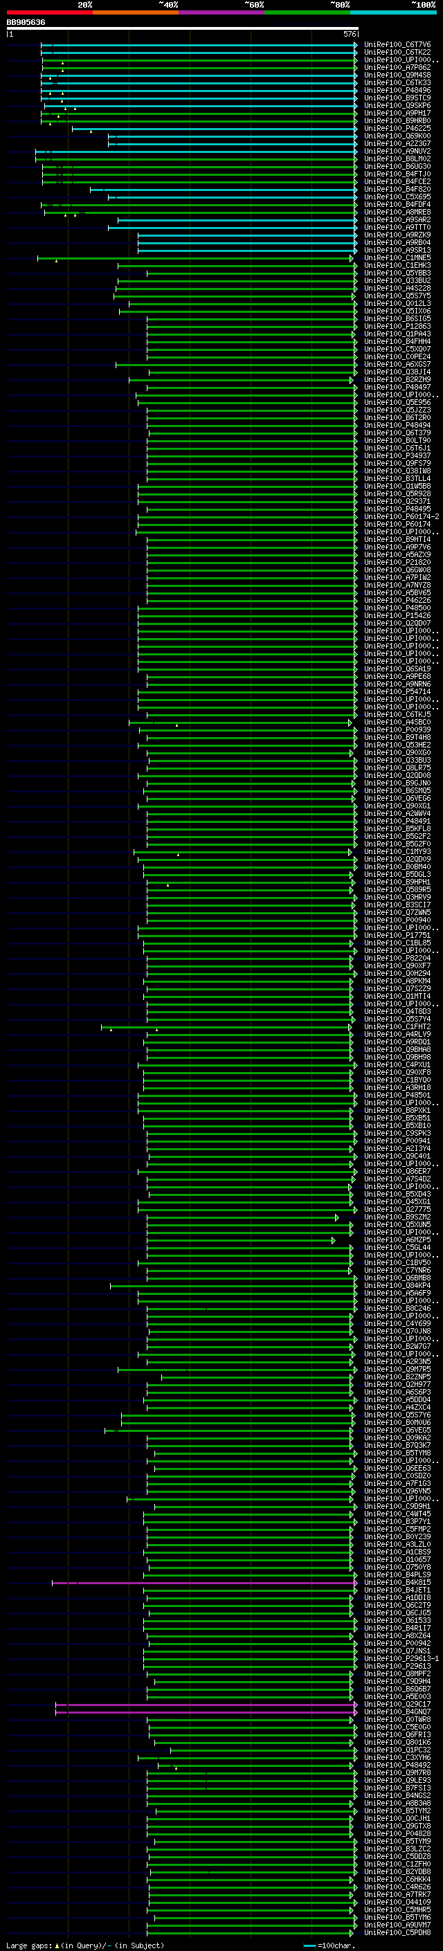Image resolution: width=443 pixels, height=1951 pixels.
Task: Select hit UniRef100_C6T7V6
Action: 397,45
